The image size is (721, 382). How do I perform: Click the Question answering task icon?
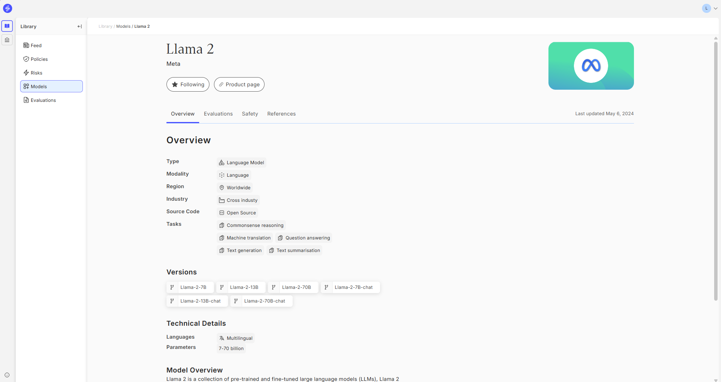pos(280,238)
